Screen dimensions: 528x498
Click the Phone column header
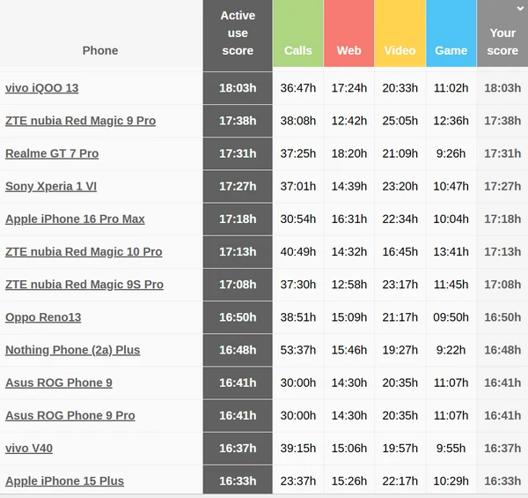pyautogui.click(x=100, y=50)
